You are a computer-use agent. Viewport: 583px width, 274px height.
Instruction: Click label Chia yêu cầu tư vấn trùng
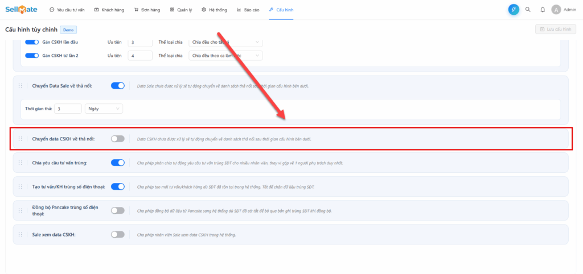60,163
